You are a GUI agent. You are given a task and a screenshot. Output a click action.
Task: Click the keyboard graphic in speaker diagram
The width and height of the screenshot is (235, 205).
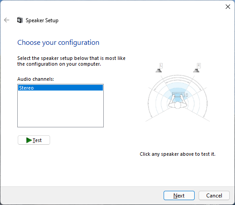(x=178, y=95)
